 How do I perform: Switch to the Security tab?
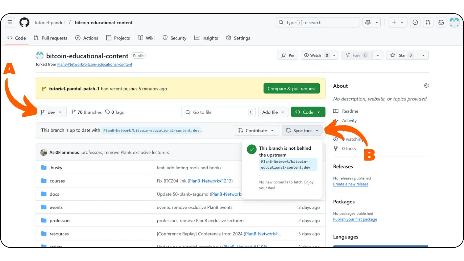174,38
